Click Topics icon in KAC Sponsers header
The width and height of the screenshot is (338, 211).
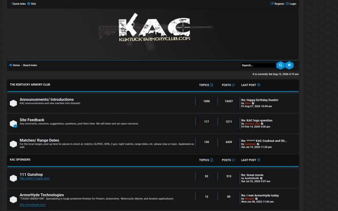[211, 160]
